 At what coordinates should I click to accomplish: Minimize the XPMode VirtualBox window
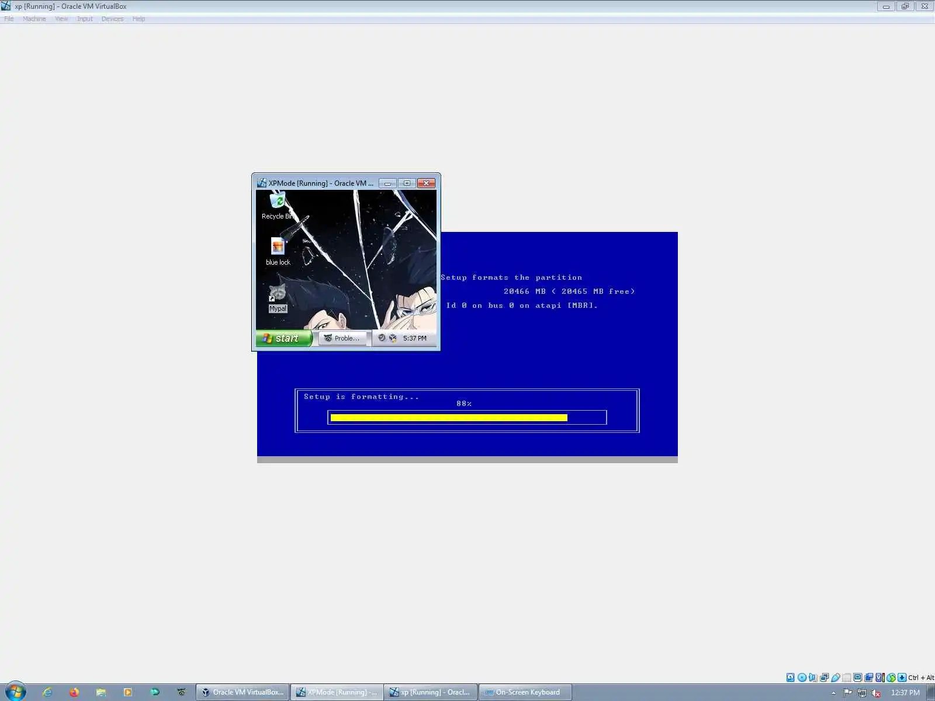click(x=387, y=183)
